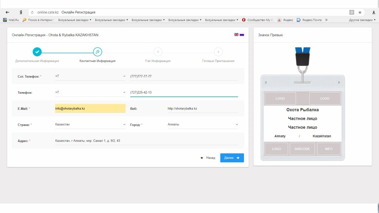
Task: Go to step 4 Готовые Приглашения
Action: (x=218, y=52)
